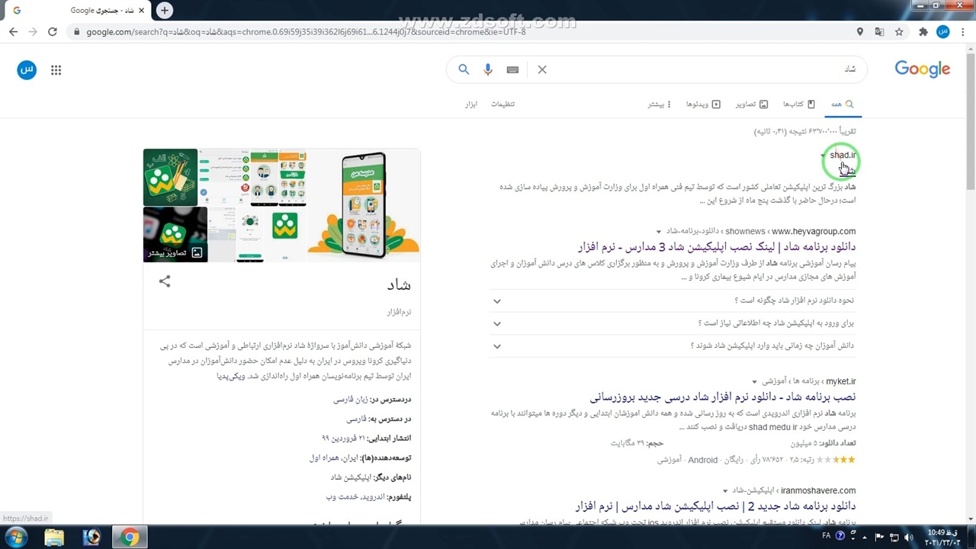Expand question دانش آموزان چه زمانی
This screenshot has height=549, width=976.
click(x=497, y=346)
